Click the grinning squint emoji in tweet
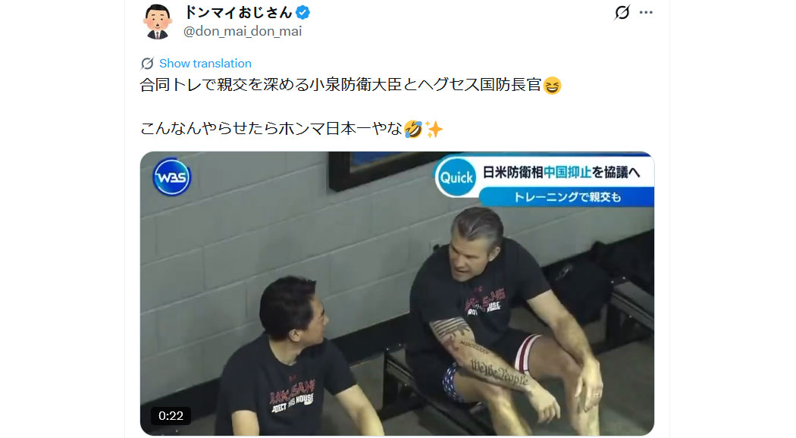796x438 pixels. pyautogui.click(x=553, y=86)
